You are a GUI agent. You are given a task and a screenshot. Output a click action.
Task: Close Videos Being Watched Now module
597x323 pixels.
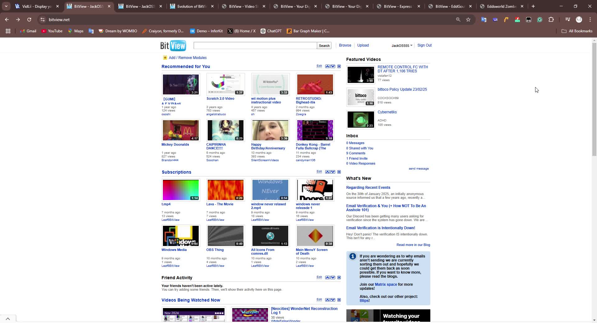[x=339, y=300]
